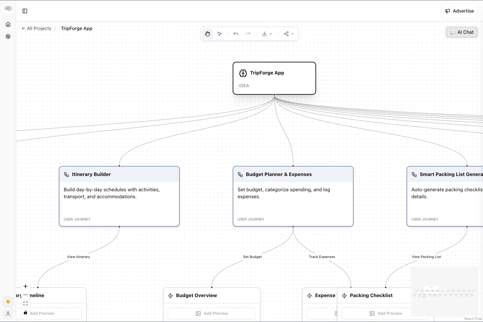Image resolution: width=483 pixels, height=322 pixels.
Task: Click the redo arrow in toolbar
Action: [248, 34]
